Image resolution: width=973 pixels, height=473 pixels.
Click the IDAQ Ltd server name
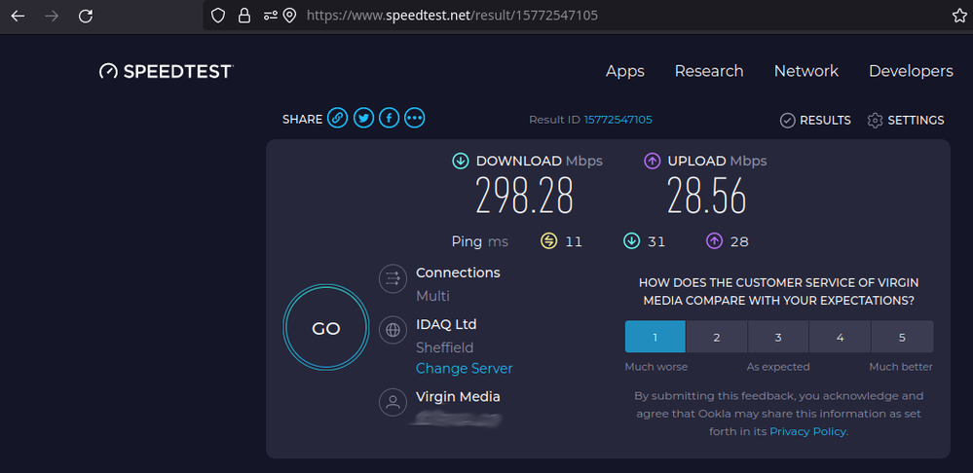click(x=446, y=323)
